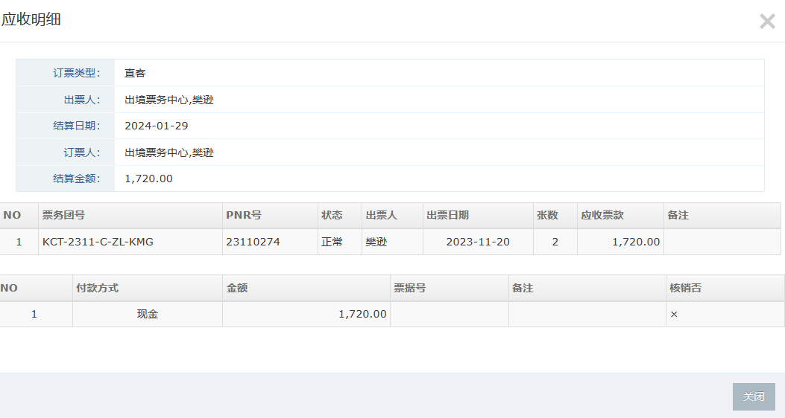Click the ticket date 2023-11-20 cell
The height and width of the screenshot is (418, 785).
click(478, 242)
